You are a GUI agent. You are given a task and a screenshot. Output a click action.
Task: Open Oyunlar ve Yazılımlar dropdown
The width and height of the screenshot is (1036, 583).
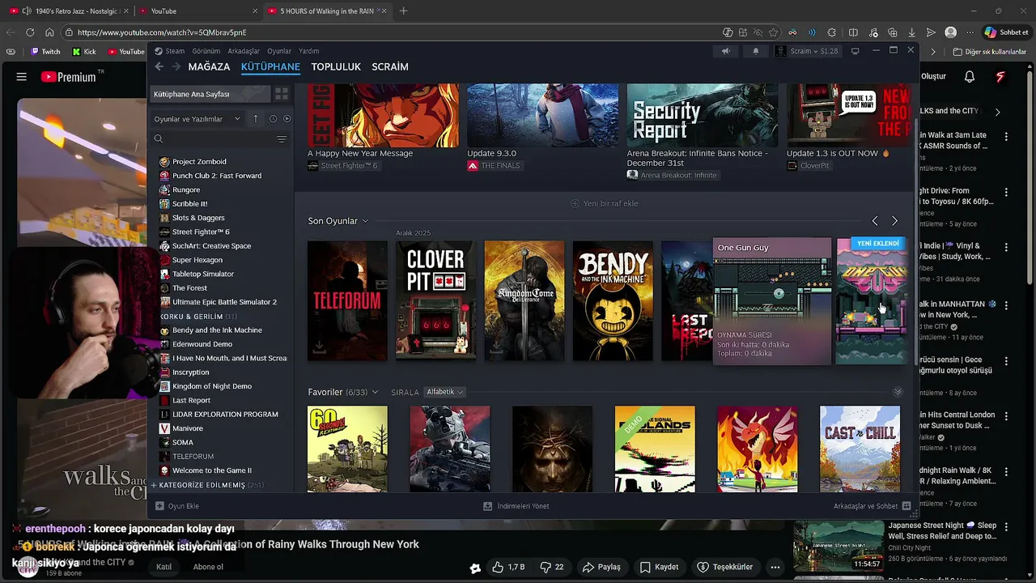pyautogui.click(x=197, y=118)
